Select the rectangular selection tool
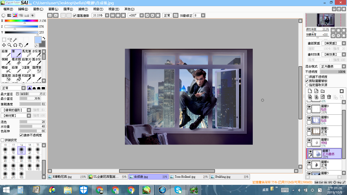Image resolution: width=347 pixels, height=195 pixels. (4, 40)
